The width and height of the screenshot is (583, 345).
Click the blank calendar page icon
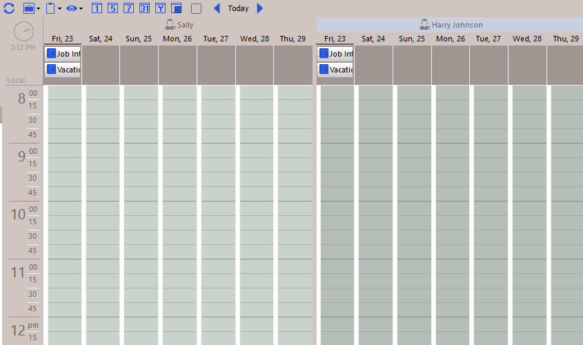(x=197, y=8)
